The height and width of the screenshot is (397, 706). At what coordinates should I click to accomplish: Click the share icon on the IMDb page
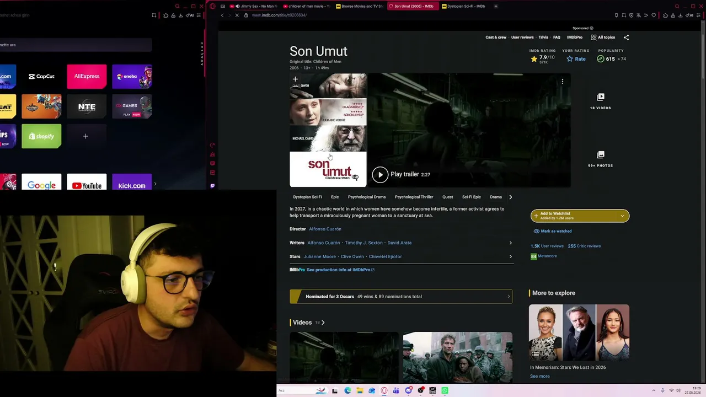[x=626, y=37]
